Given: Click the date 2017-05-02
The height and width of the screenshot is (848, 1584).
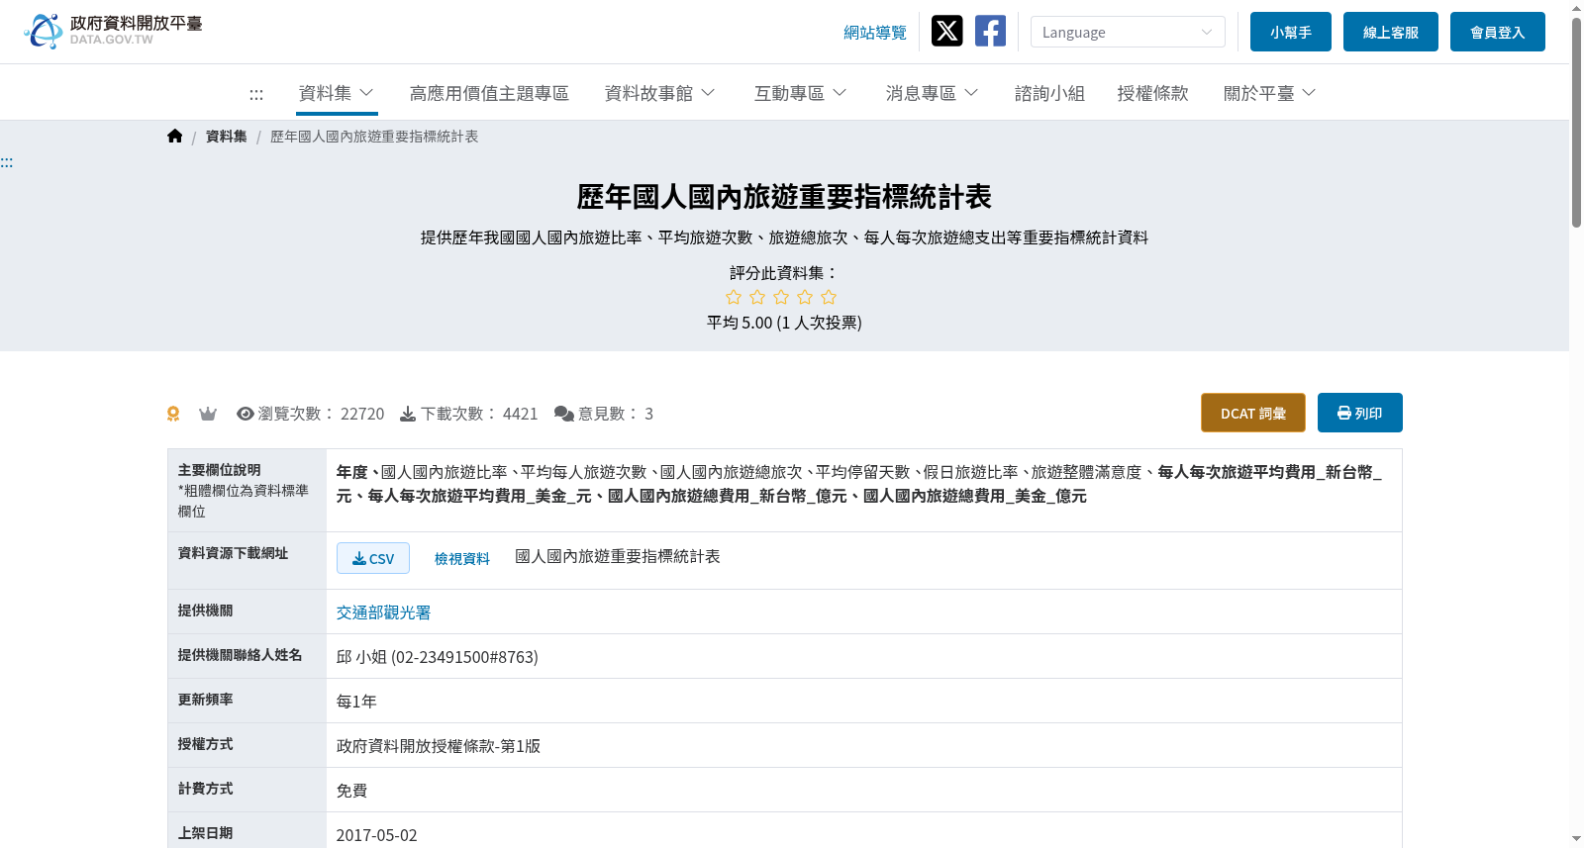Looking at the screenshot, I should 377,835.
